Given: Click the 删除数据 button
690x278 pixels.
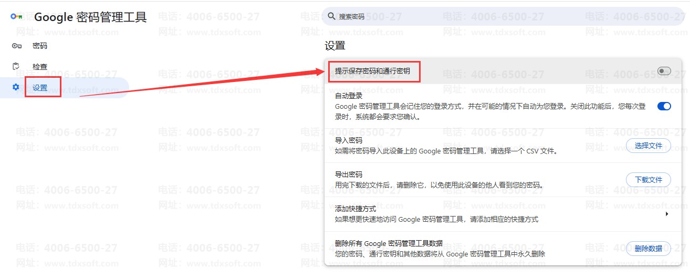Looking at the screenshot, I should click(649, 249).
